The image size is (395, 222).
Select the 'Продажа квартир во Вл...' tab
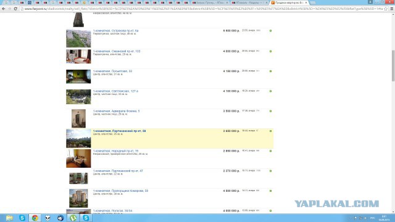[289, 2]
